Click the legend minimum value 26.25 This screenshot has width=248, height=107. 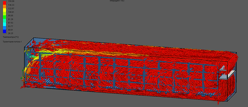tap(10, 33)
